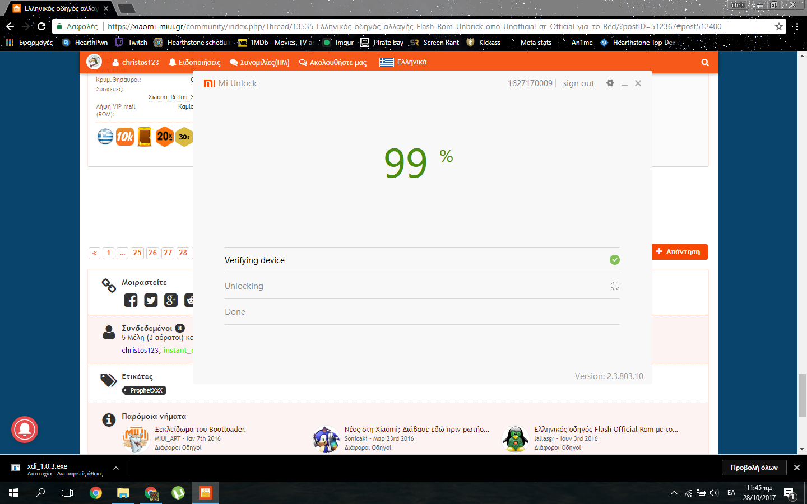This screenshot has height=504, width=807.
Task: Go to page 25 in pagination
Action: click(x=137, y=253)
